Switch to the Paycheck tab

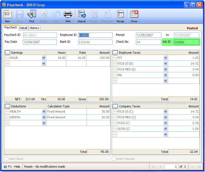coord(11,28)
